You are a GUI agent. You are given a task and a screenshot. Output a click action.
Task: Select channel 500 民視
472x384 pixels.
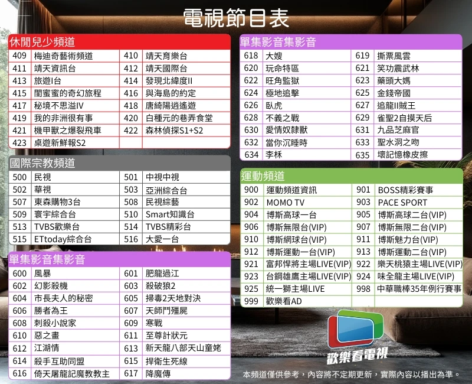tap(42, 177)
